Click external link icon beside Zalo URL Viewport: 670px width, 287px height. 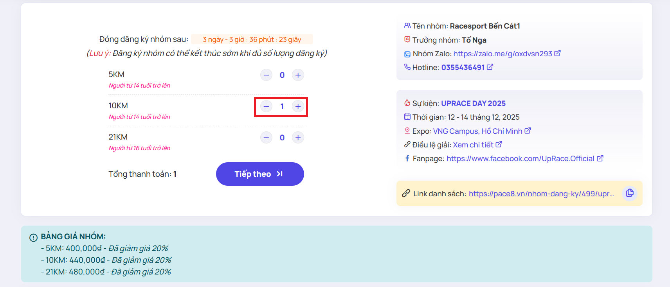pos(558,53)
